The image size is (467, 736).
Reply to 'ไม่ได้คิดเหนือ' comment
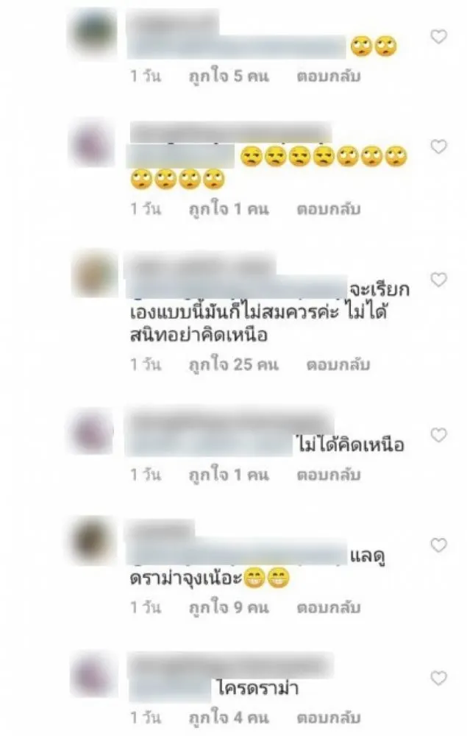coord(328,475)
